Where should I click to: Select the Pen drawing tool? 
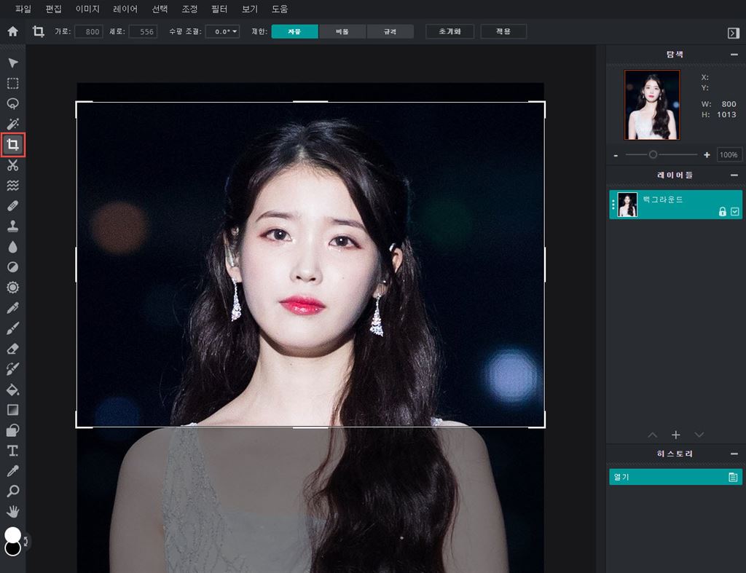click(x=13, y=308)
